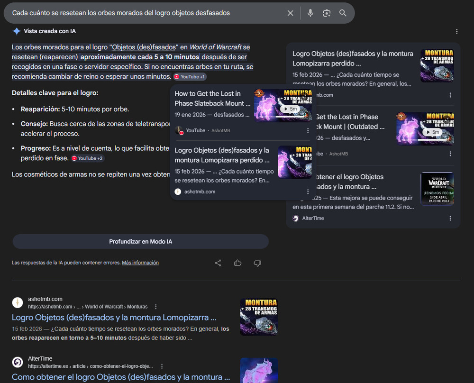This screenshot has width=474, height=383.
Task: Open options for popup YouTube AshotMB result
Action: [308, 130]
